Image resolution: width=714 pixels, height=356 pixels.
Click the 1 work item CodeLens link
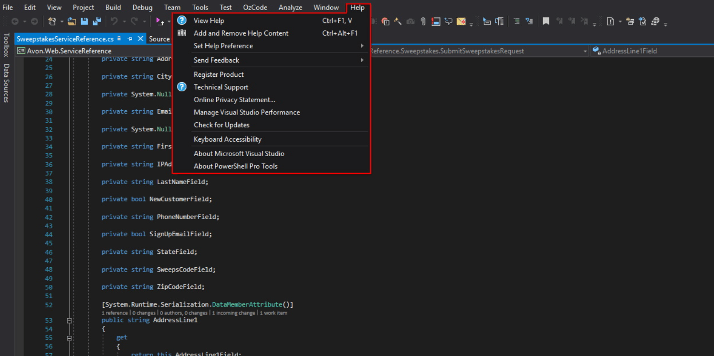(274, 312)
